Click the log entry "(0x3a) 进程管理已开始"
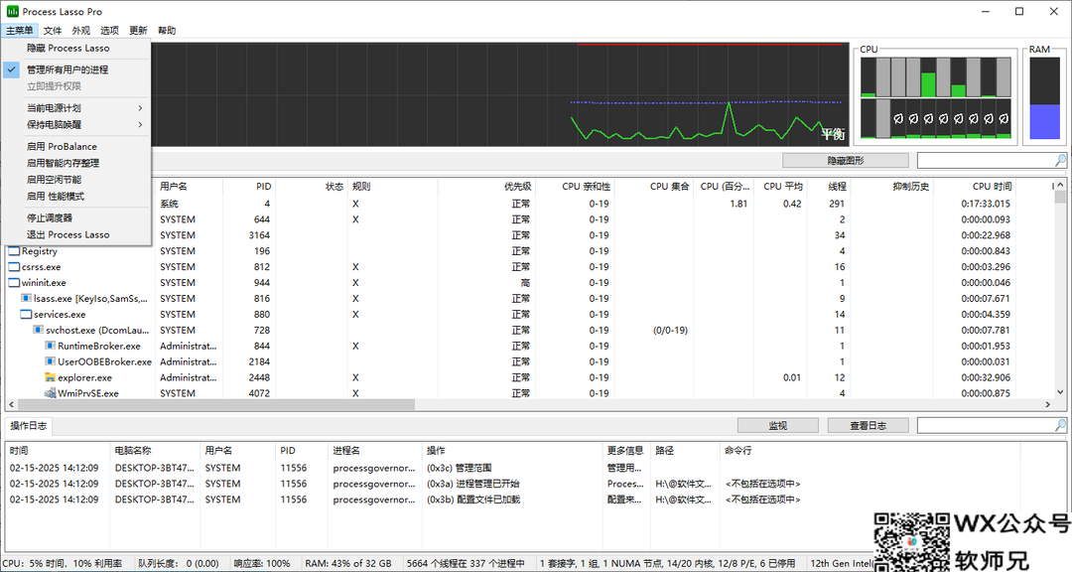 point(473,484)
